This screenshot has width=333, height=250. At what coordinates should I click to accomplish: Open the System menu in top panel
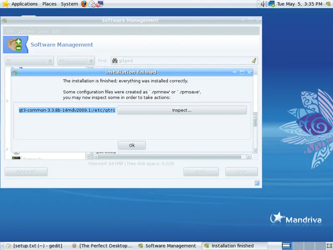pyautogui.click(x=69, y=4)
